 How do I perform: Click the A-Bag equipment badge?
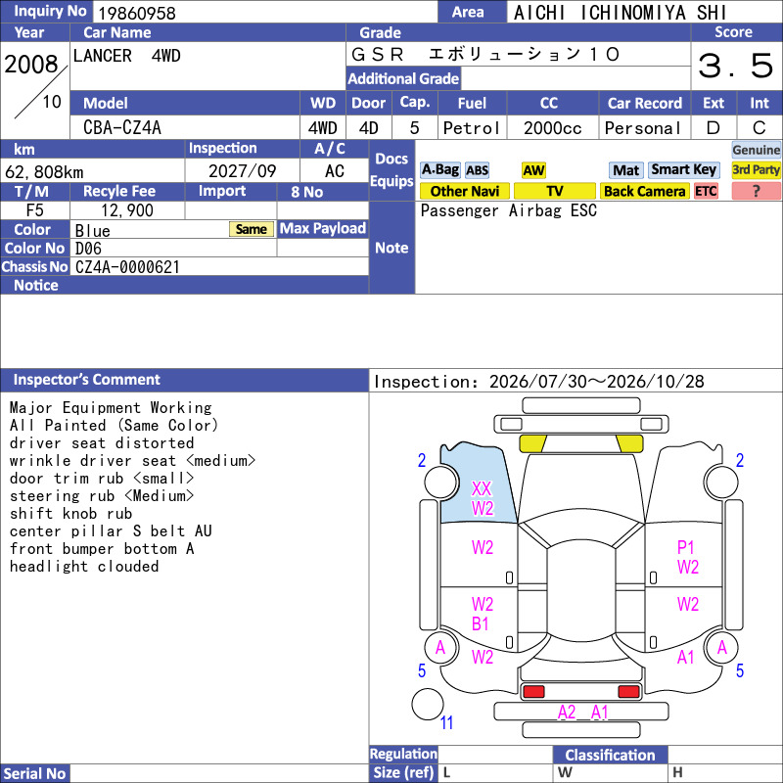coord(439,170)
